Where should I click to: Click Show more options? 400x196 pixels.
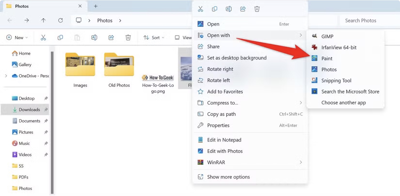[250, 177]
